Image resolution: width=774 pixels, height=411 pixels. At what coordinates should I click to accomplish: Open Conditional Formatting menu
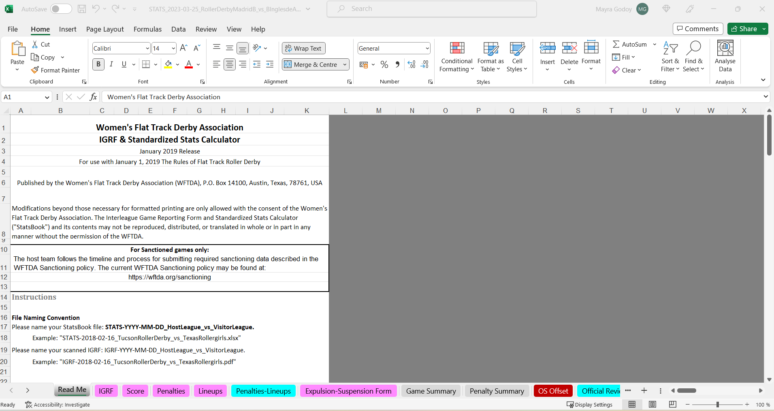[x=457, y=57]
